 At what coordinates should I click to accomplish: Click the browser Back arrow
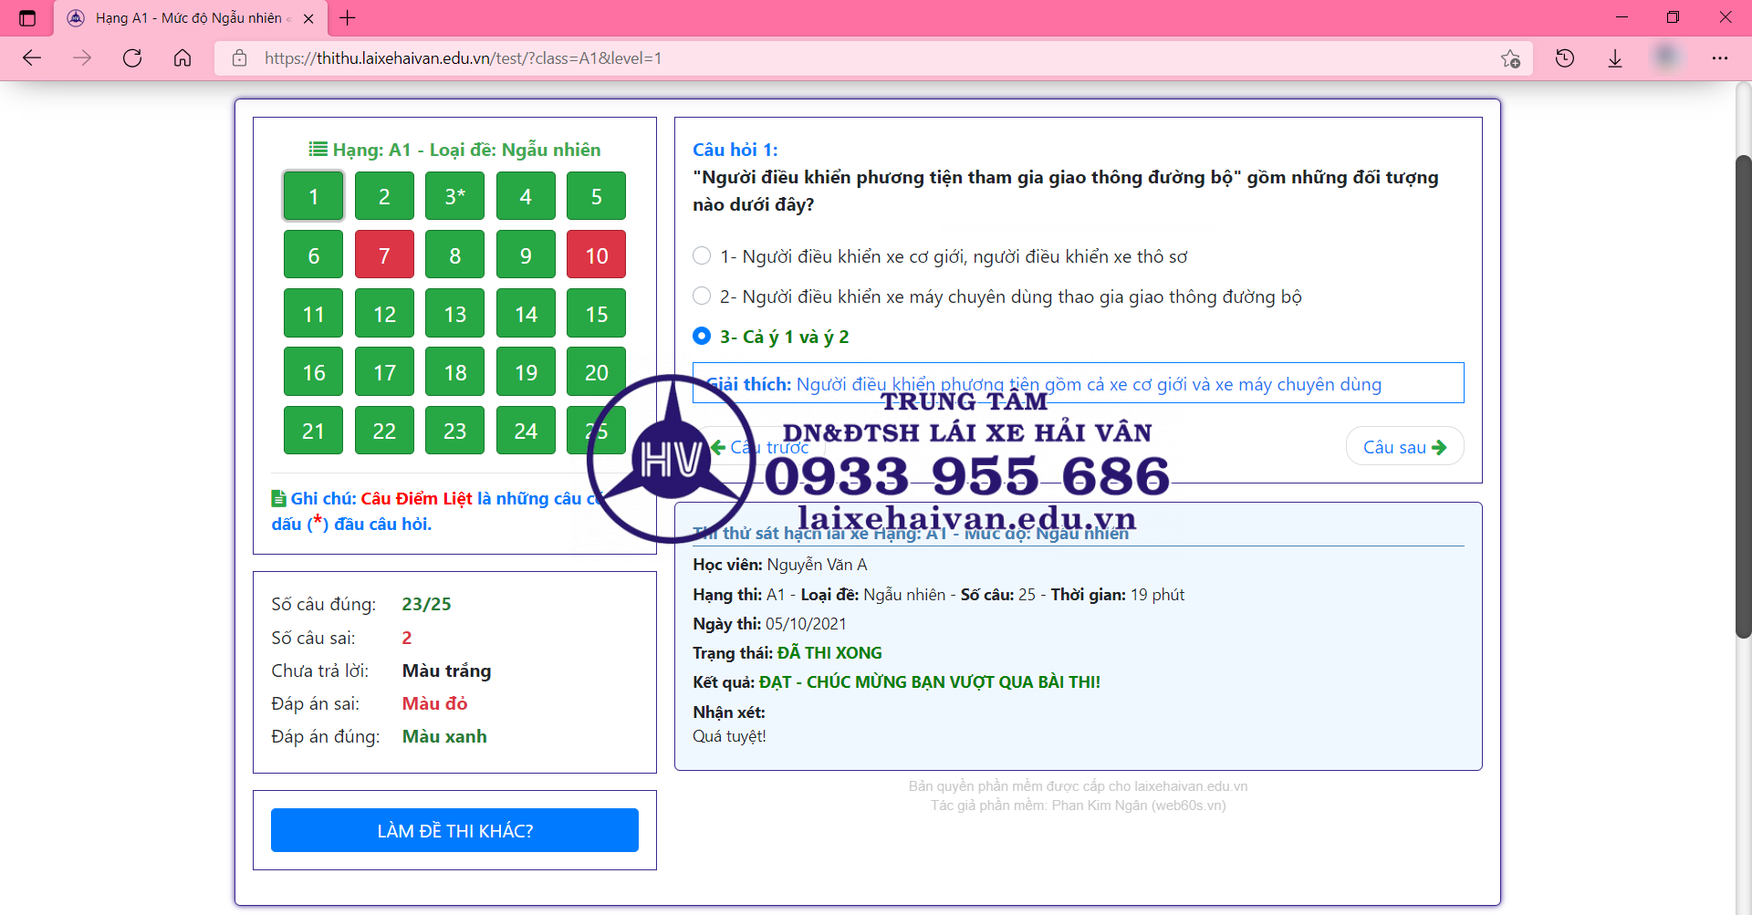(x=32, y=58)
